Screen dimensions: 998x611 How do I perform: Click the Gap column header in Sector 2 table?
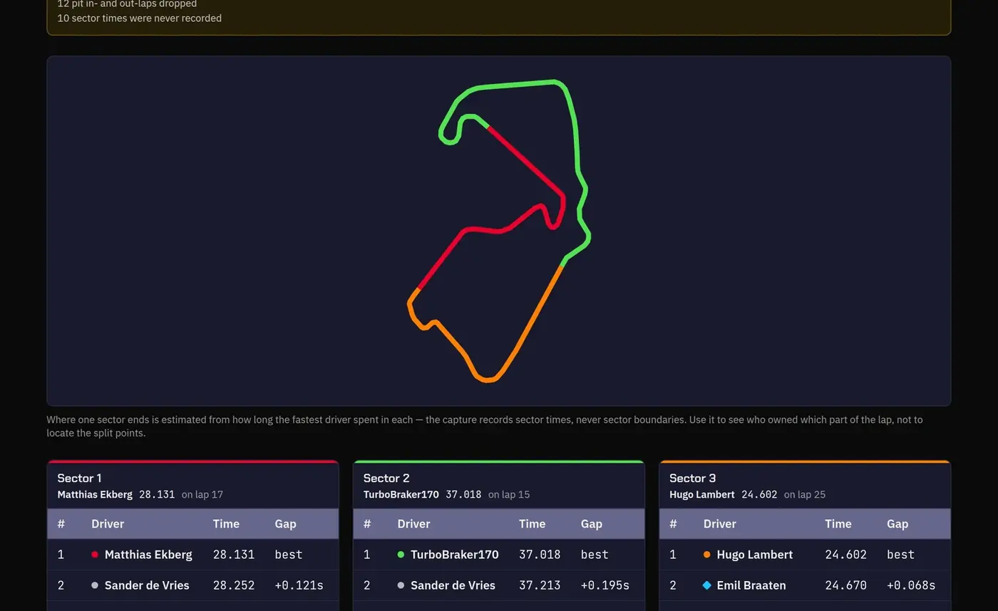pyautogui.click(x=592, y=523)
